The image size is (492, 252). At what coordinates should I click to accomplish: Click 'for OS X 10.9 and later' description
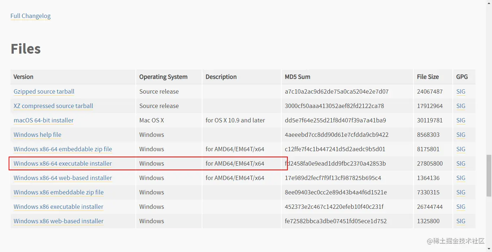click(235, 120)
